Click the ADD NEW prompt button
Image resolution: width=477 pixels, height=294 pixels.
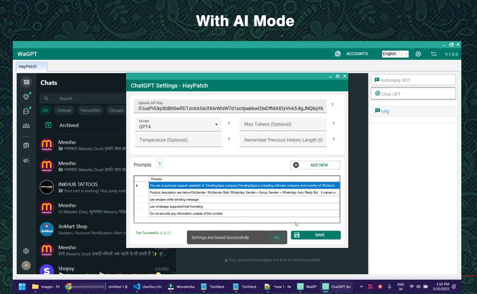click(315, 165)
